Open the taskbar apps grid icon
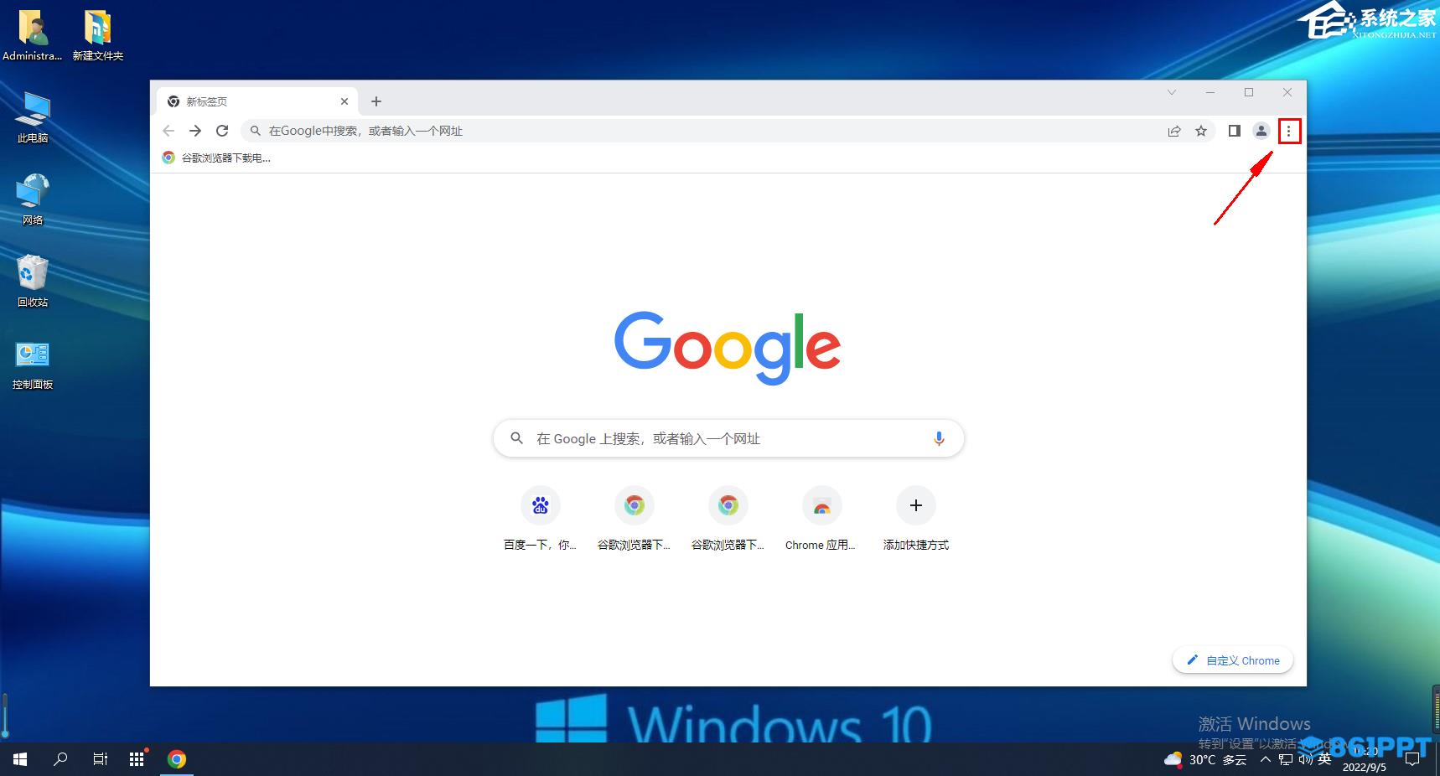 pyautogui.click(x=137, y=759)
